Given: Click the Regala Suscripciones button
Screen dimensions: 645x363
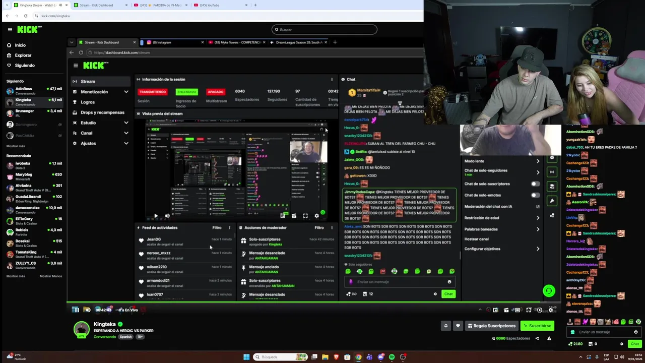Looking at the screenshot, I should 491,326.
